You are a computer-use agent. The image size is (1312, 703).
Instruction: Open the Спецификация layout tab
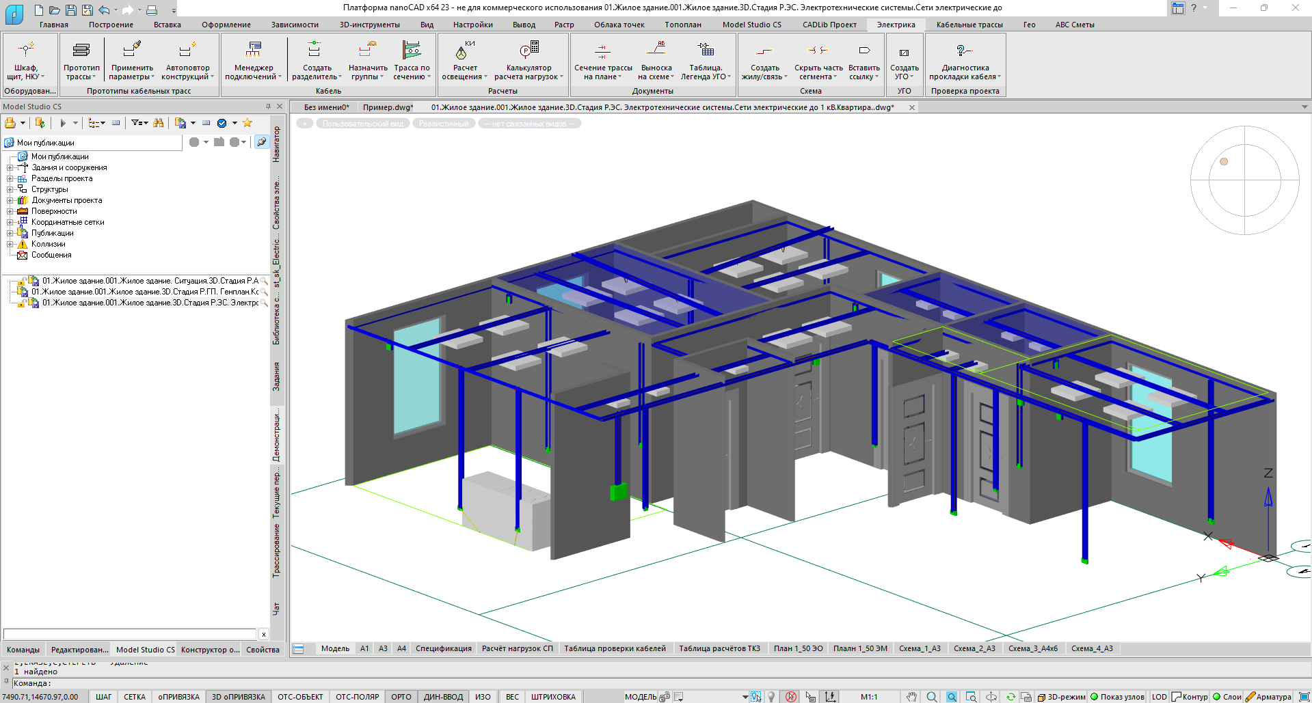click(443, 648)
